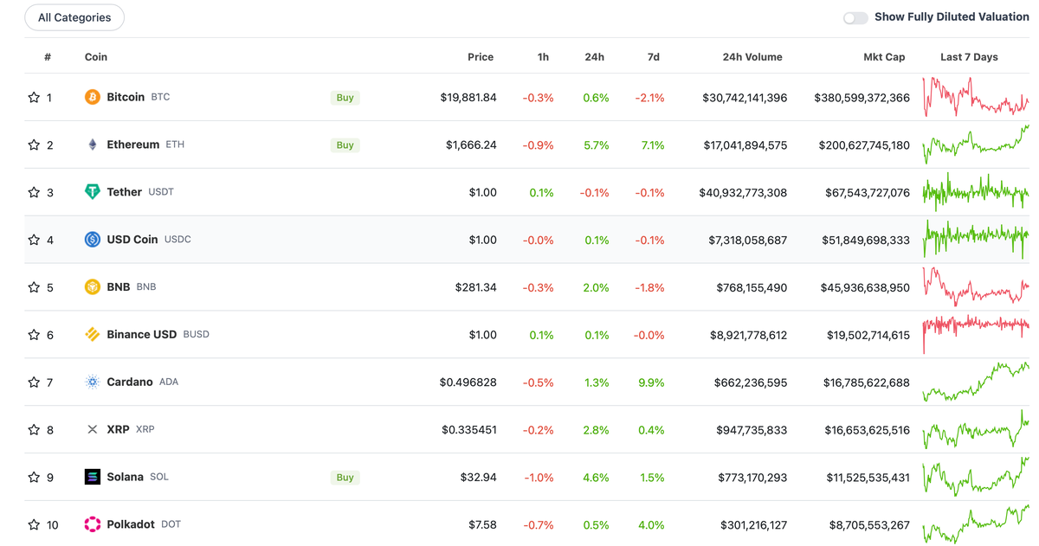This screenshot has width=1039, height=546.
Task: Sort by the 24h Volume header
Action: coord(752,57)
